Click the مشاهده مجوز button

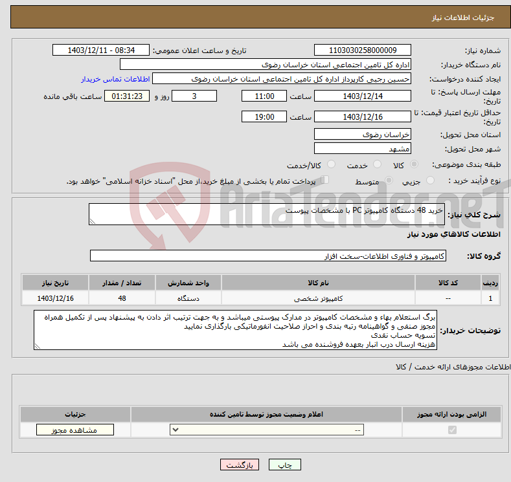coord(75,430)
